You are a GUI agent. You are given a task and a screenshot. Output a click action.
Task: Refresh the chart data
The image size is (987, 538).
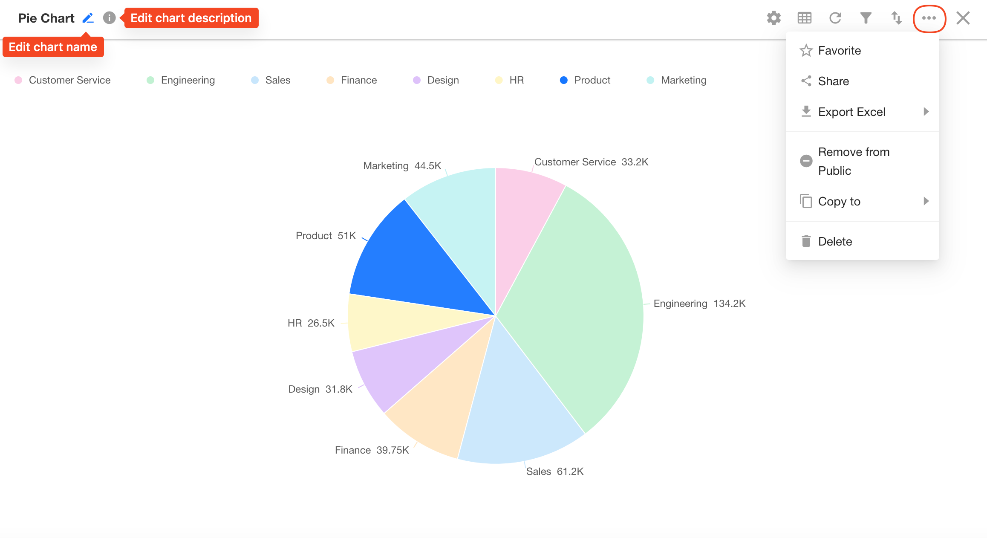835,18
